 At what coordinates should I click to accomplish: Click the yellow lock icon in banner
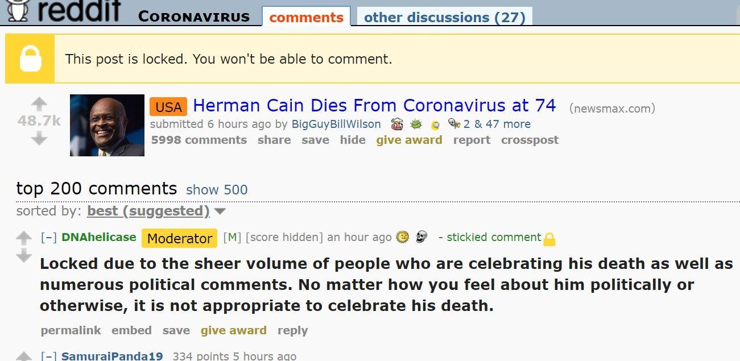click(30, 59)
